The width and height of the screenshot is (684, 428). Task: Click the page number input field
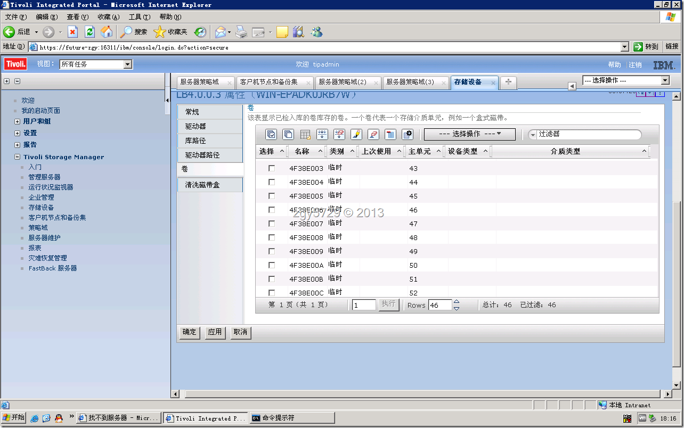(x=364, y=305)
